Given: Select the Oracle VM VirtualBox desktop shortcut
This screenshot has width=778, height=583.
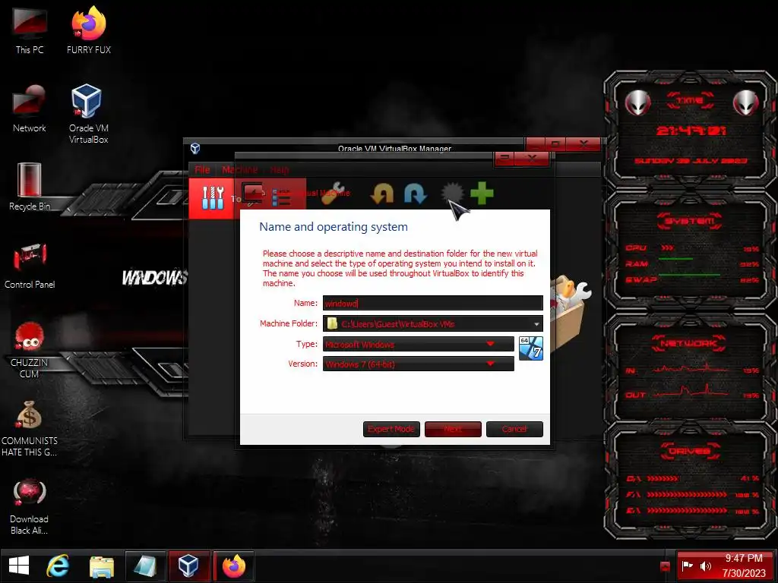Looking at the screenshot, I should pyautogui.click(x=88, y=114).
